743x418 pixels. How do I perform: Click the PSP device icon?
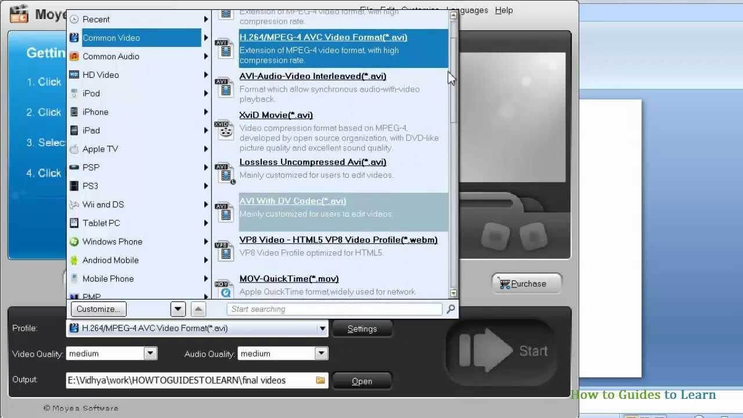(x=74, y=168)
